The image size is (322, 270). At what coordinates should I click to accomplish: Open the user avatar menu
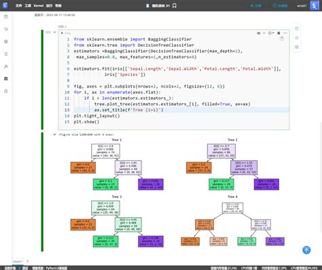(315, 5)
